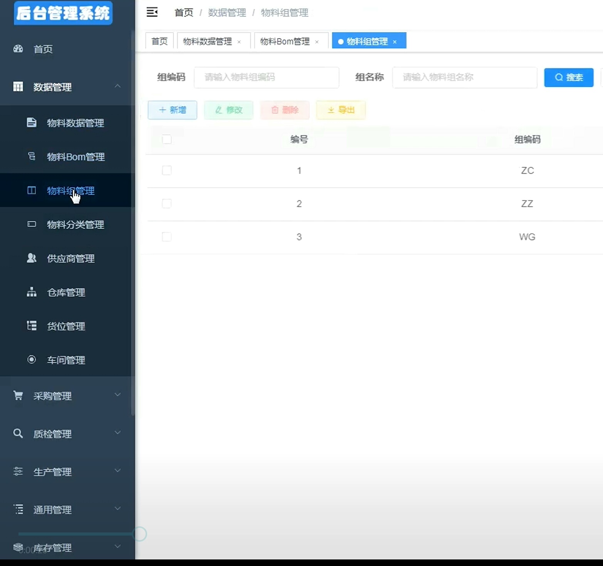This screenshot has width=603, height=566.
Task: Click the blue 搜索 button
Action: click(568, 78)
